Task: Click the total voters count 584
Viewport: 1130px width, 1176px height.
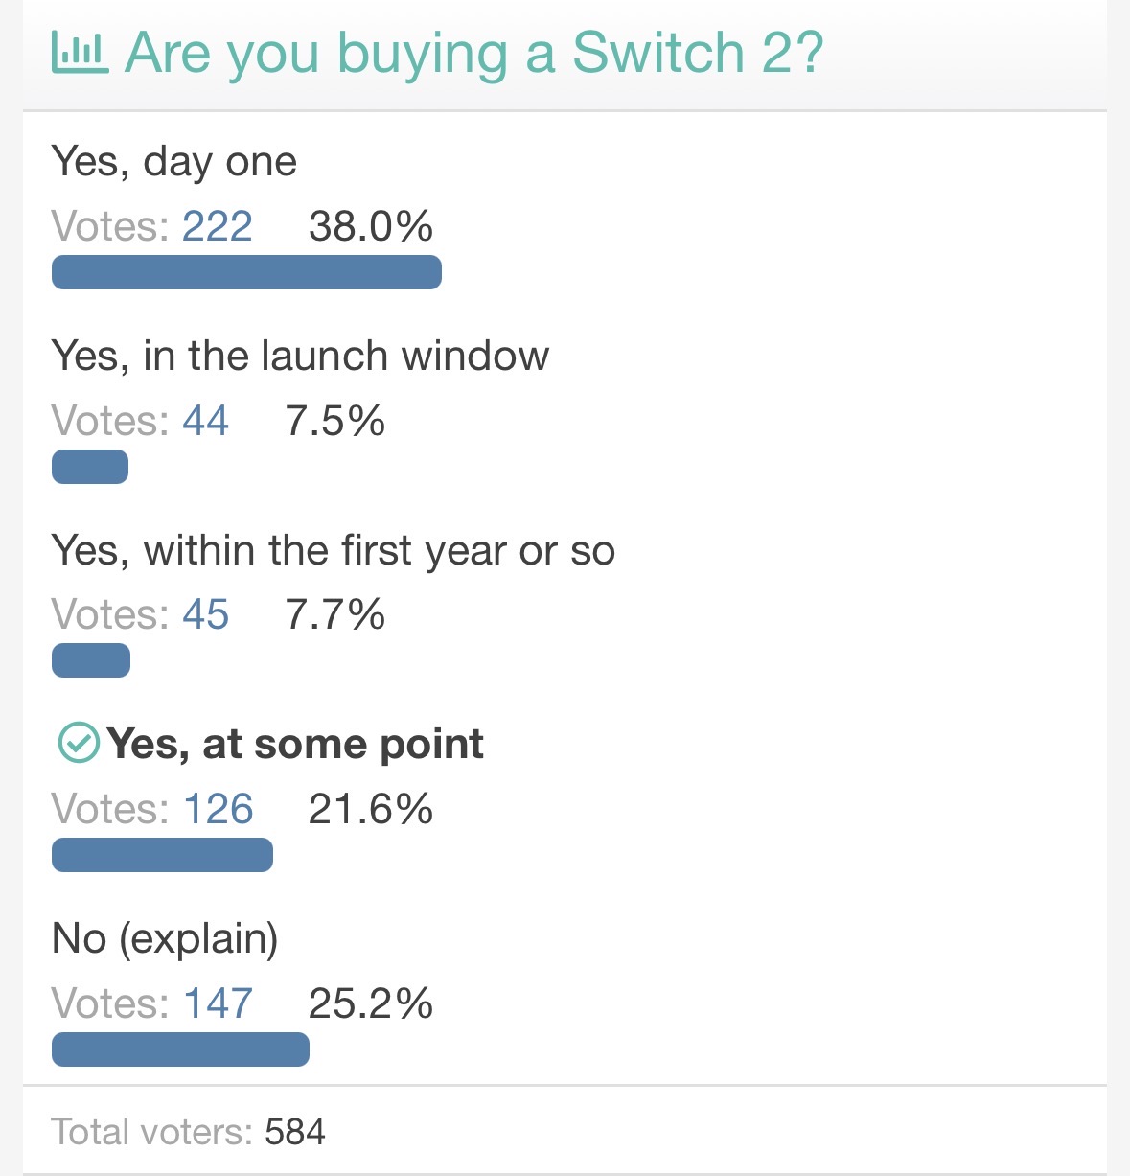Action: tap(295, 1132)
